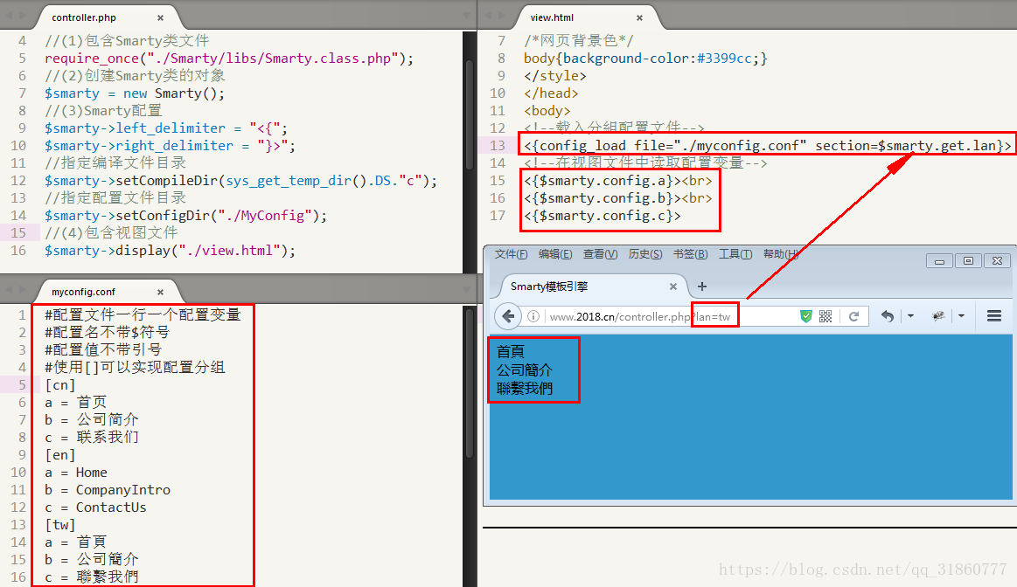
Task: Click the $smarty->setConfigDir line
Action: click(x=185, y=216)
